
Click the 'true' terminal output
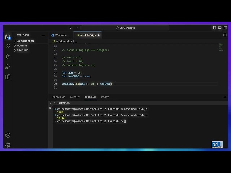pos(60,112)
